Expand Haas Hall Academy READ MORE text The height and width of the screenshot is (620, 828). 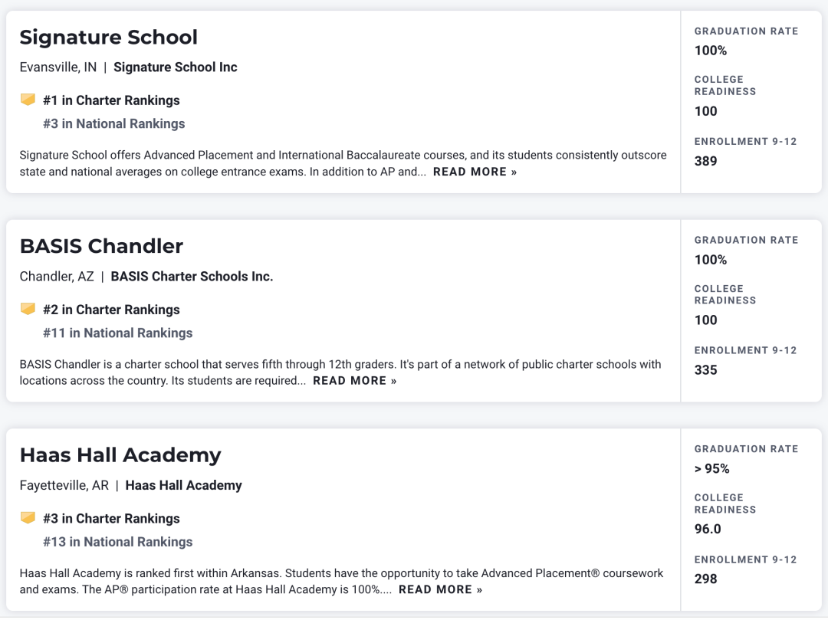coord(440,589)
